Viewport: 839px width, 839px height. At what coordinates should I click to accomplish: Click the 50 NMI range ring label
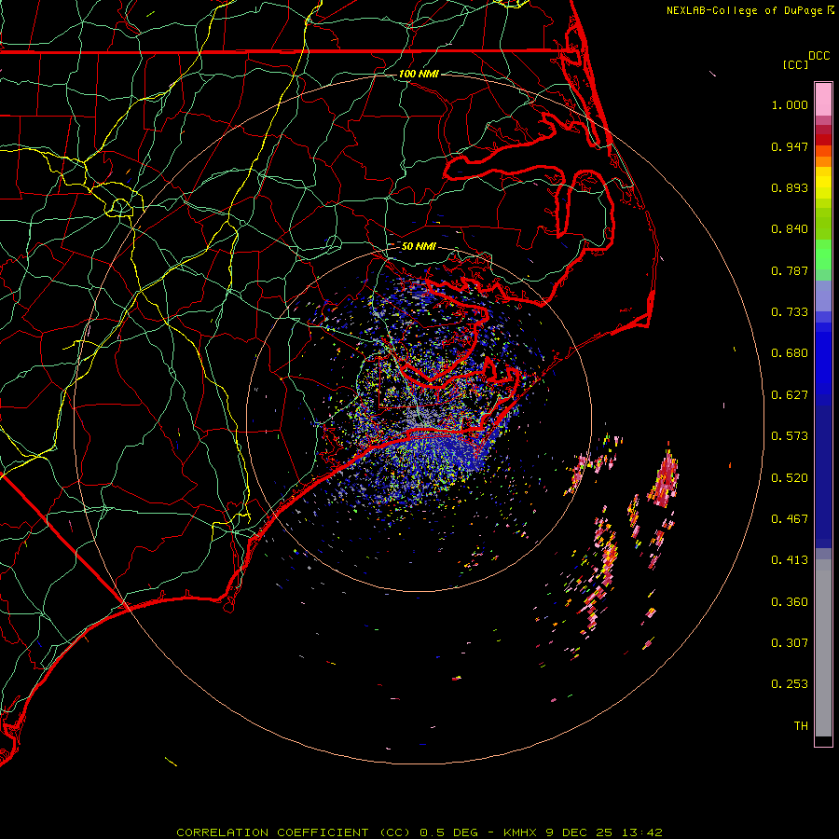[419, 246]
